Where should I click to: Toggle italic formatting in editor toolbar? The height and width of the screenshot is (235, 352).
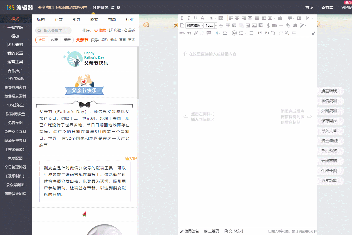189,18
